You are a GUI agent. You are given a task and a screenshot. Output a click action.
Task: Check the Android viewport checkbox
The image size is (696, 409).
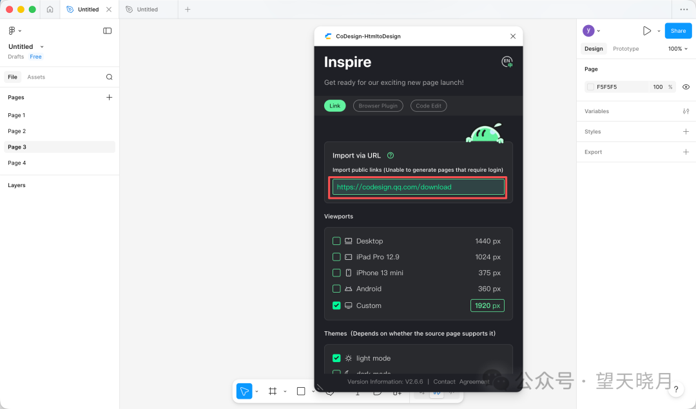(x=336, y=289)
